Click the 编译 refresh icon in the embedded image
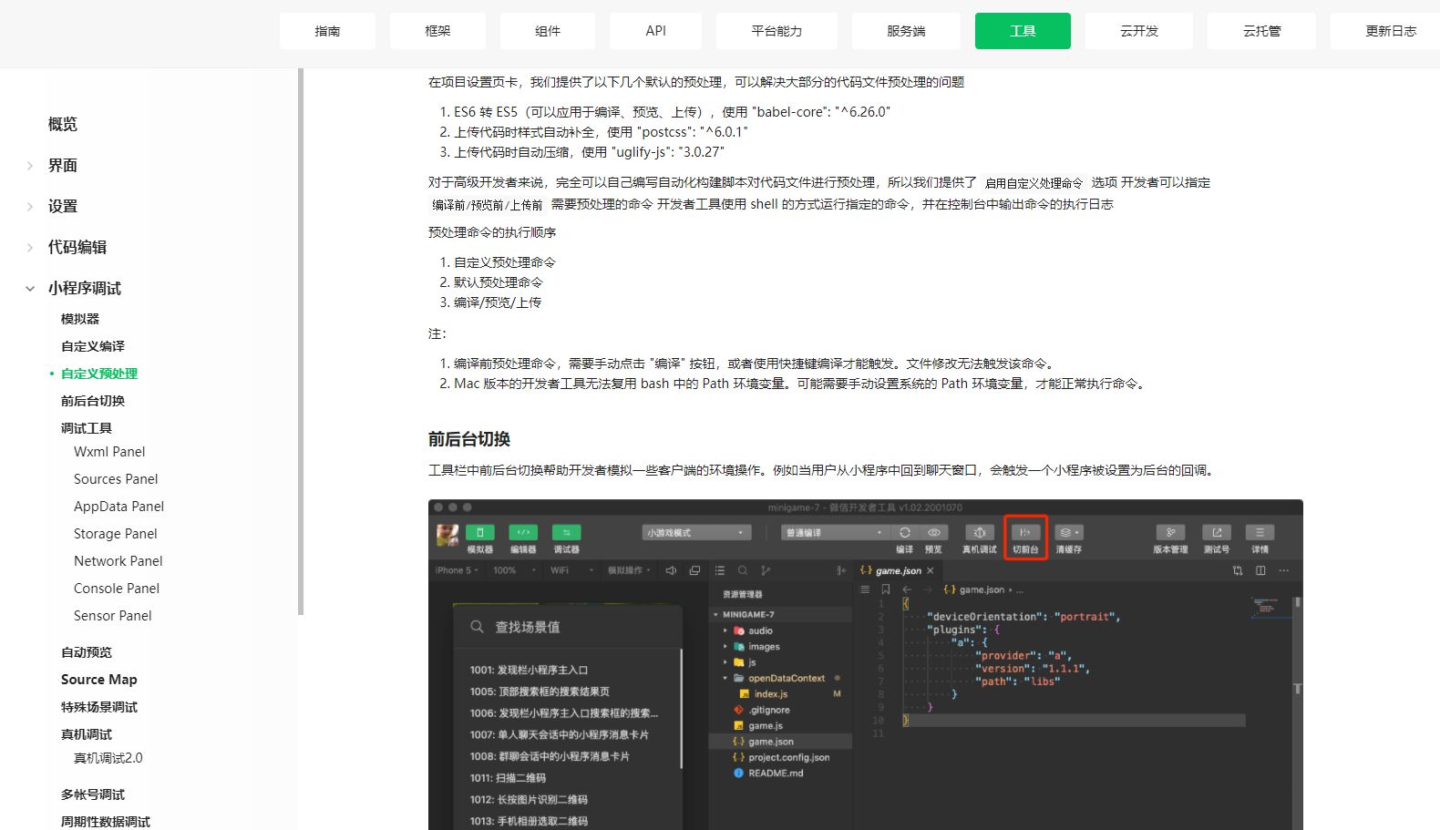Image resolution: width=1440 pixels, height=830 pixels. (905, 533)
